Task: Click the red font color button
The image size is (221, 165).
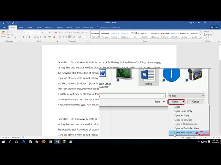Action: point(54,37)
